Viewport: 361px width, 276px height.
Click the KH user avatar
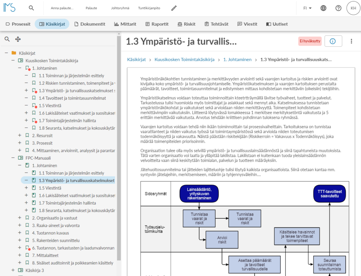coord(353,8)
